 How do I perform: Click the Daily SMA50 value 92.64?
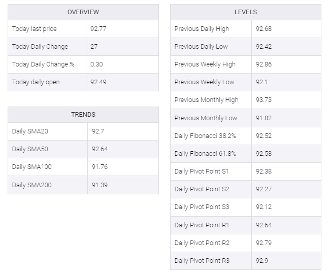[100, 149]
